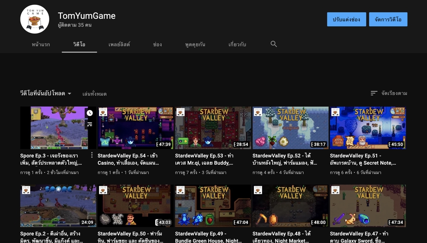
Task: Open the channel search magnifier icon
Action: [x=274, y=44]
